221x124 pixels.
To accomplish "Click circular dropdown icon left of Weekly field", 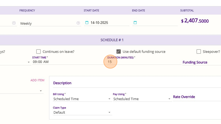I will (14, 23).
